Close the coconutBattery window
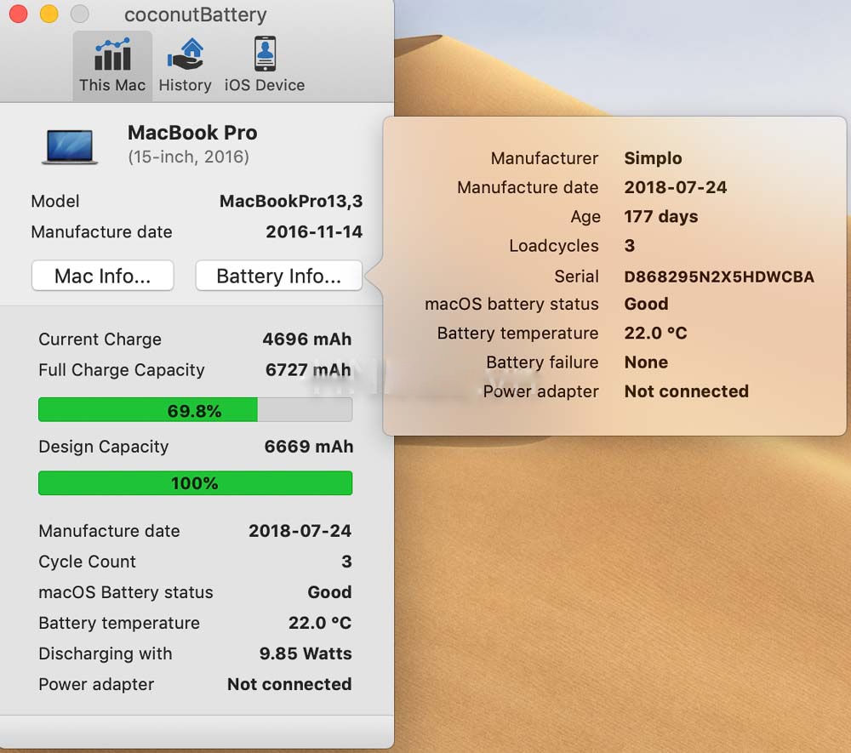The image size is (851, 753). click(x=19, y=14)
